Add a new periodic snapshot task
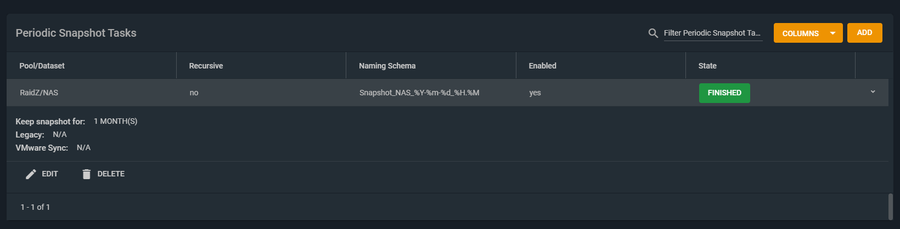The image size is (900, 229). coord(864,33)
